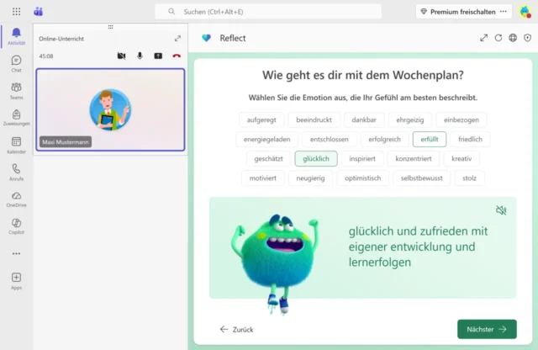Viewport: 538px width, 350px height.
Task: Open the Aktivität feed
Action: point(16,36)
